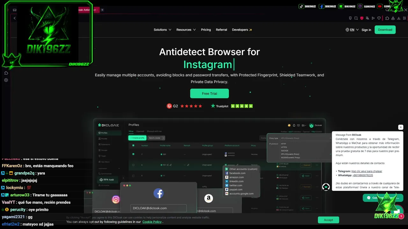Viewport: 408px width, 229px height.
Task: Accept cookies with the Accept button
Action: click(328, 220)
